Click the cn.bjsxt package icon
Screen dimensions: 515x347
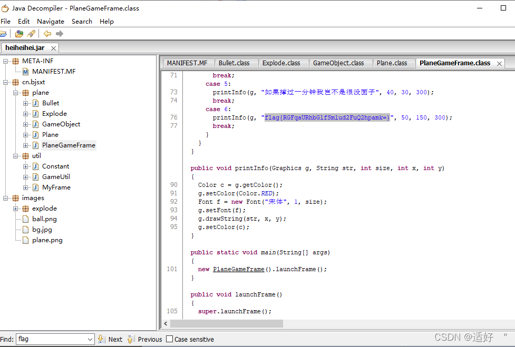pos(15,82)
